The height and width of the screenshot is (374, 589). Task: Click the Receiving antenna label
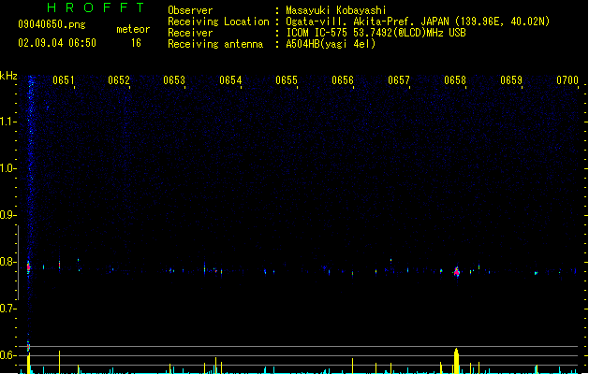(215, 44)
